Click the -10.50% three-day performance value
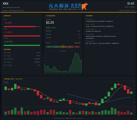 coord(8,23)
